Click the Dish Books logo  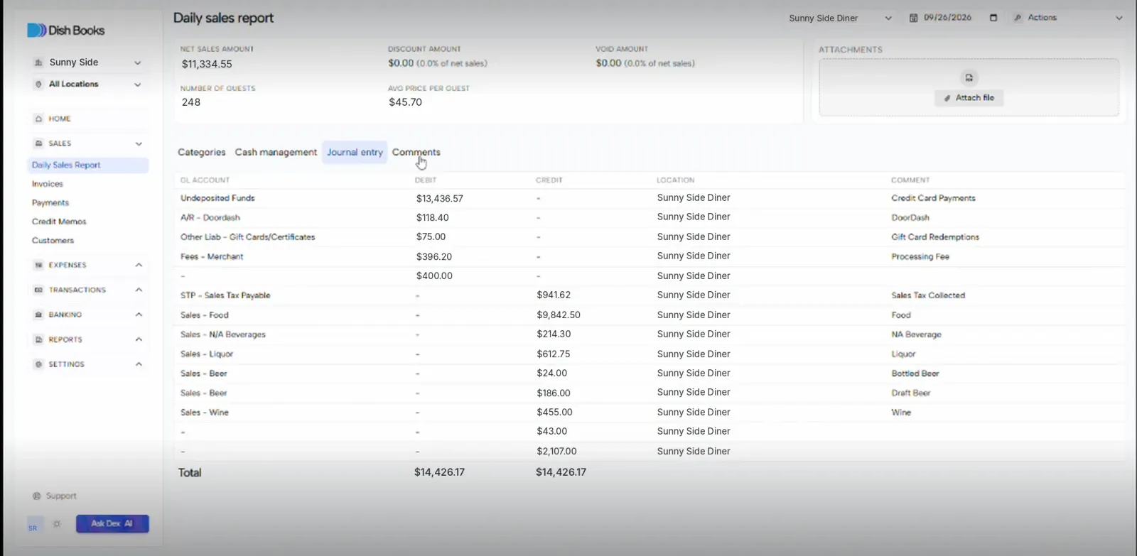[65, 31]
